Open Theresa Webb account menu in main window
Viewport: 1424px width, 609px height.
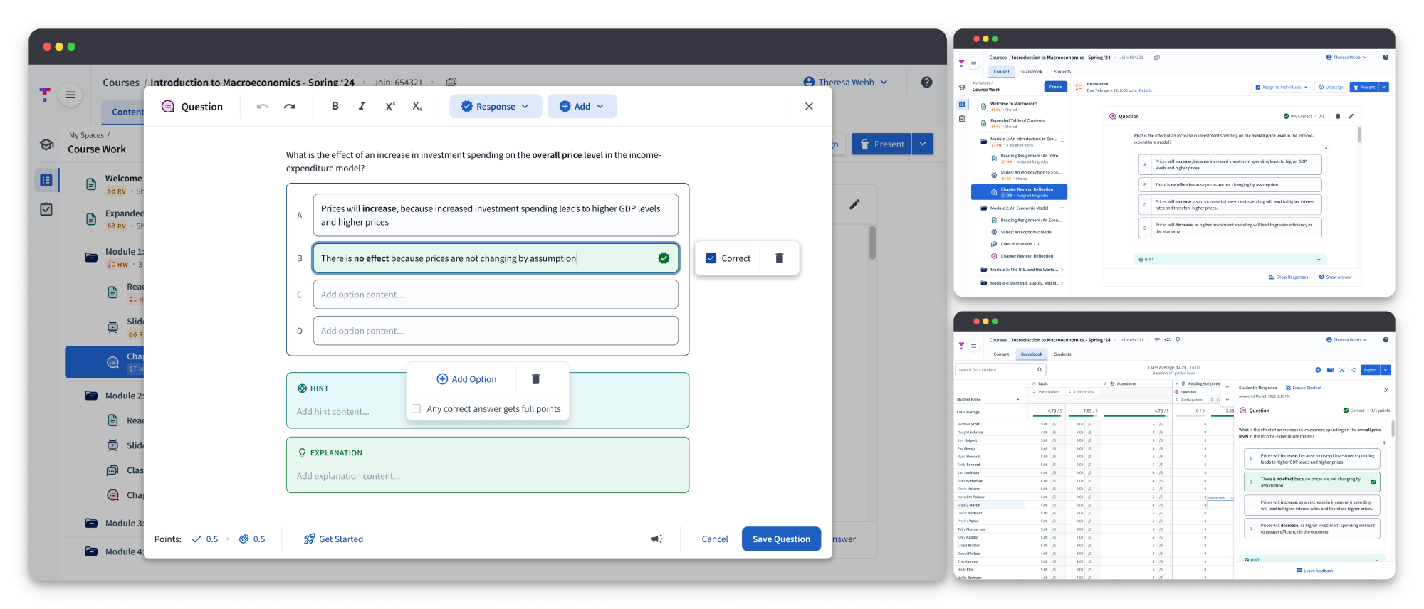(x=845, y=82)
